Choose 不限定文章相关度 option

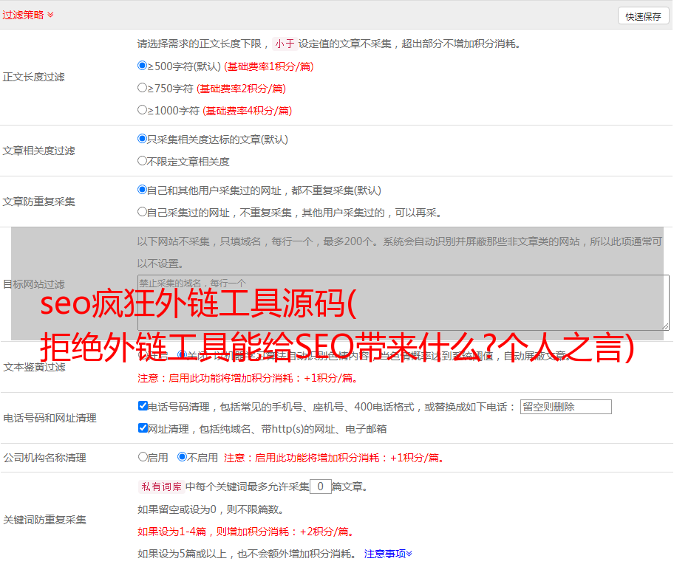point(142,161)
